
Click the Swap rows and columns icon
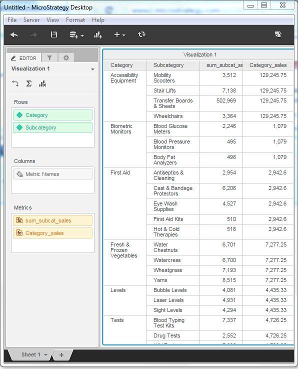pyautogui.click(x=15, y=83)
